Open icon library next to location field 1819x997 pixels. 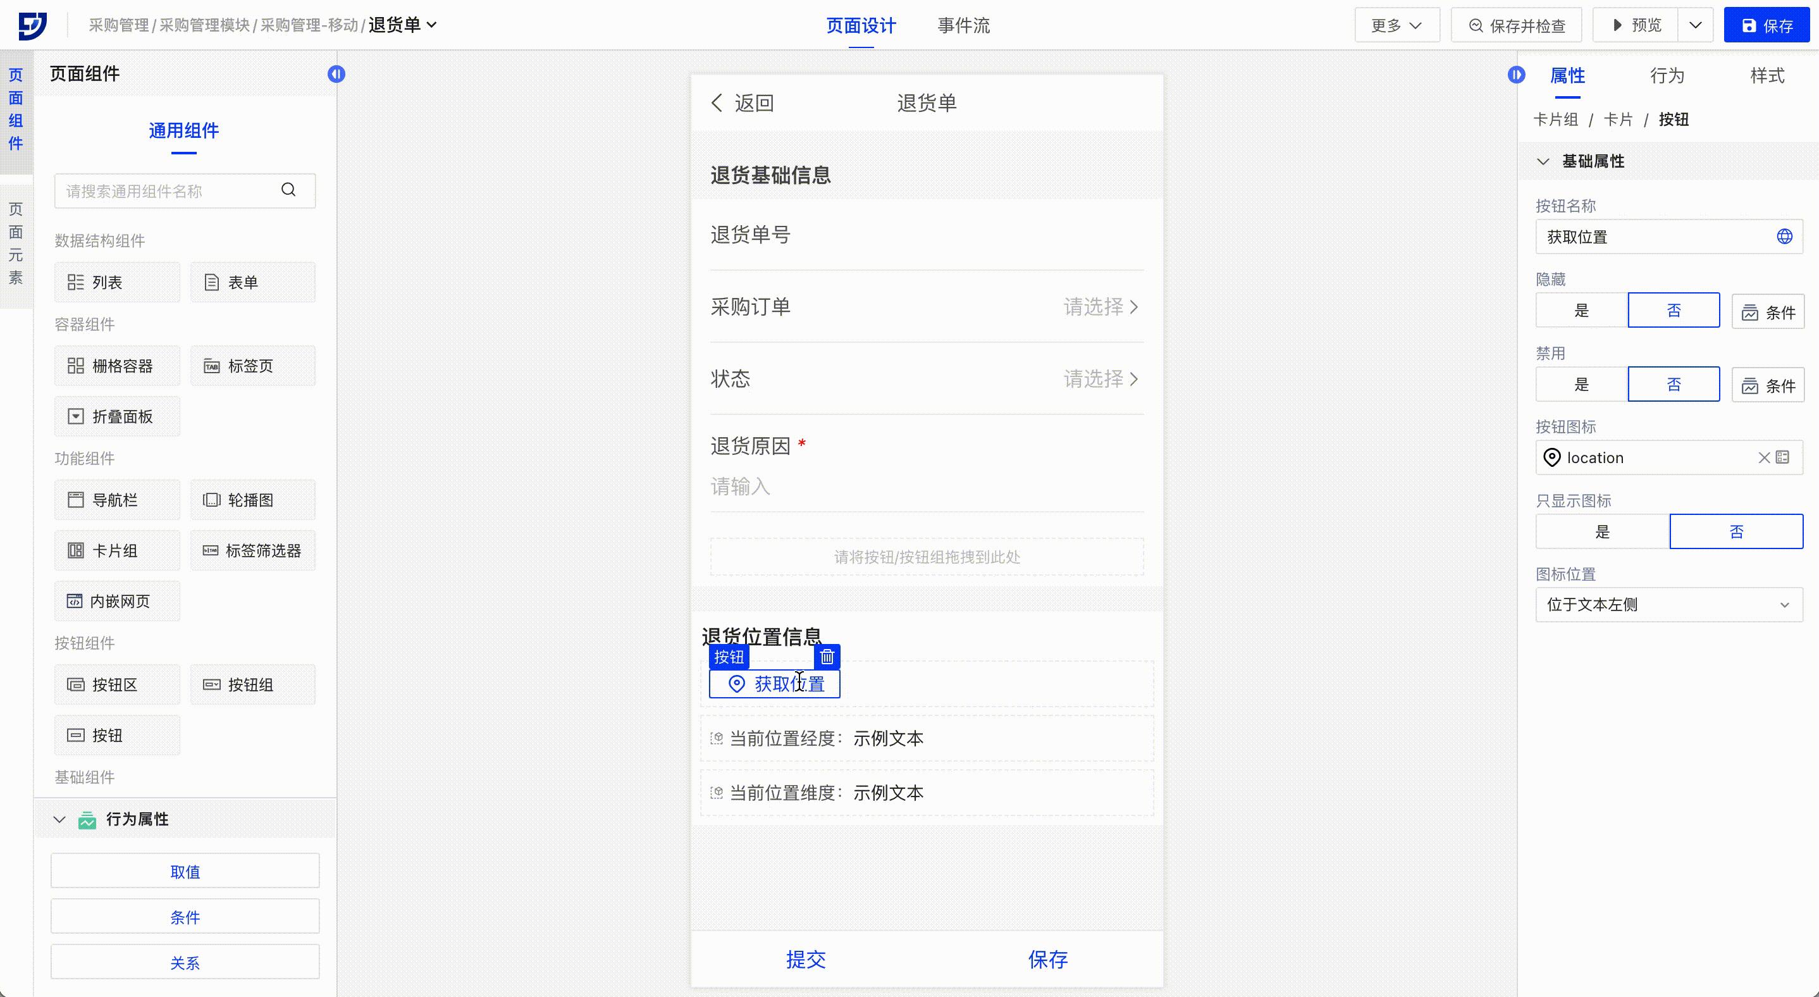(1783, 457)
